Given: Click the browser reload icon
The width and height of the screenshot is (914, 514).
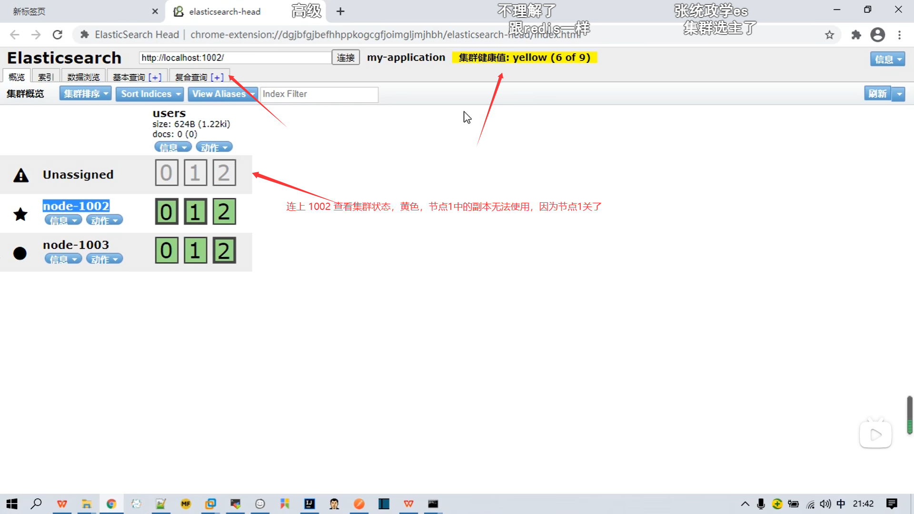Looking at the screenshot, I should click(x=58, y=35).
